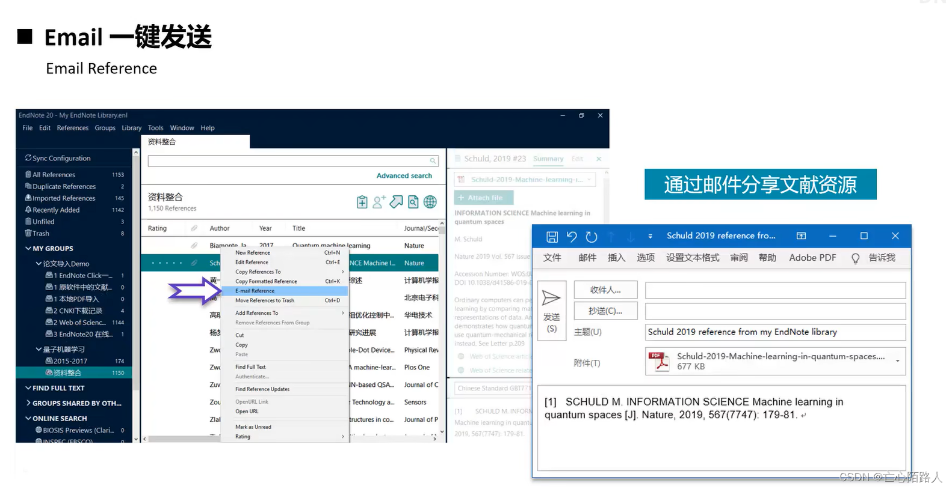952x489 pixels.
Task: Open the Tools menu in EndNote
Action: (x=155, y=128)
